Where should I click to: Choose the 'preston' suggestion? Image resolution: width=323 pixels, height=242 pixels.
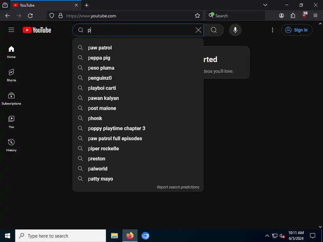(x=138, y=159)
